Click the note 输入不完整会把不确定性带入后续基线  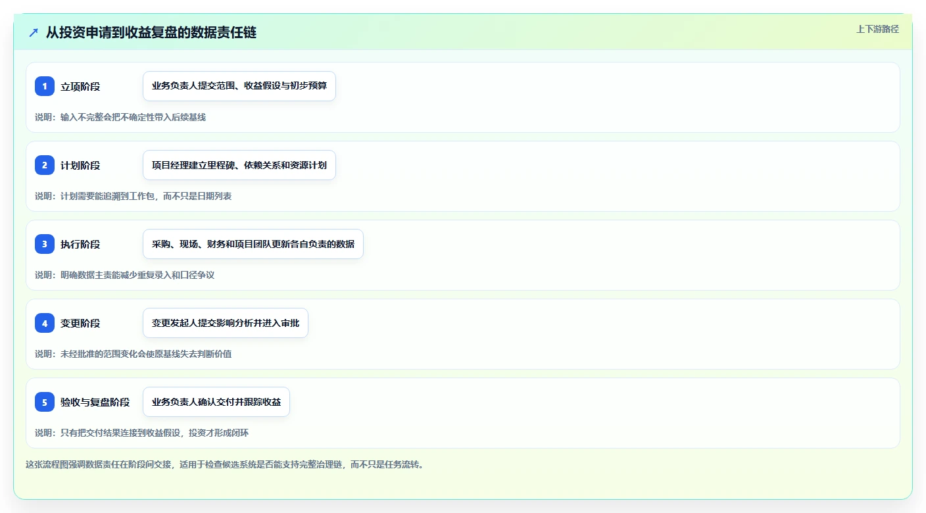[x=133, y=117]
